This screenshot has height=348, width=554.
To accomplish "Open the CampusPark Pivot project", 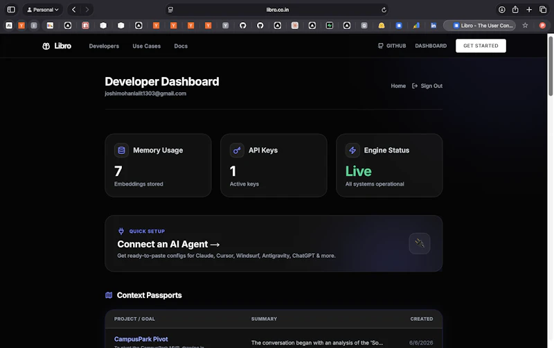I will [141, 339].
